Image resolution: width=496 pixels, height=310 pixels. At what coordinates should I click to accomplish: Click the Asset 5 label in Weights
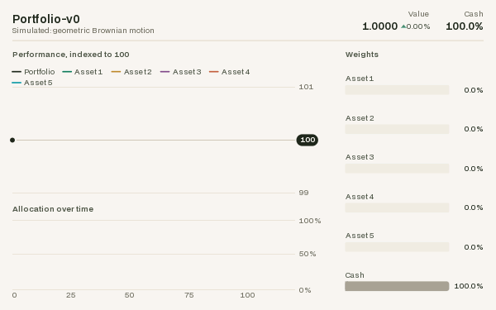(360, 236)
